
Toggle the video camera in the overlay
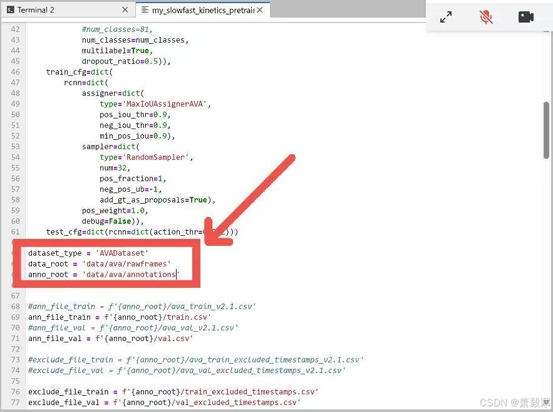coord(526,17)
